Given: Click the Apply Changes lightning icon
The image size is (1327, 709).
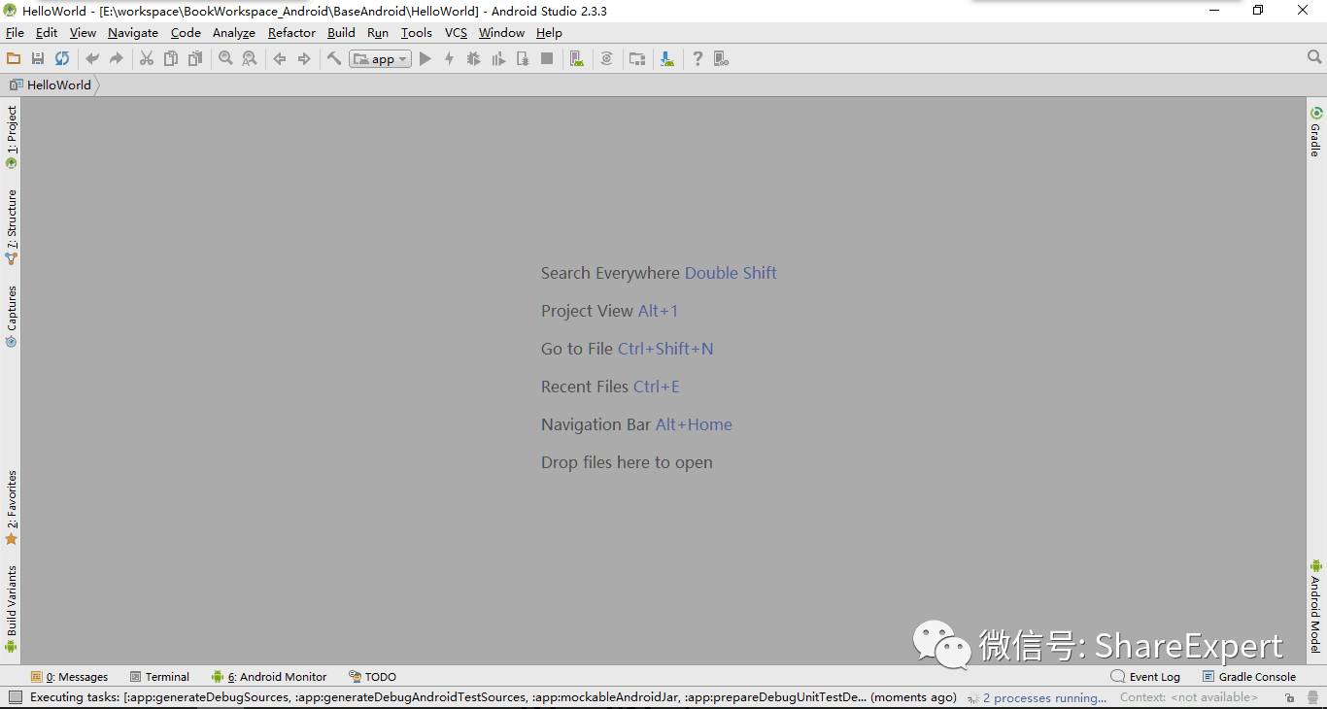Looking at the screenshot, I should point(449,59).
